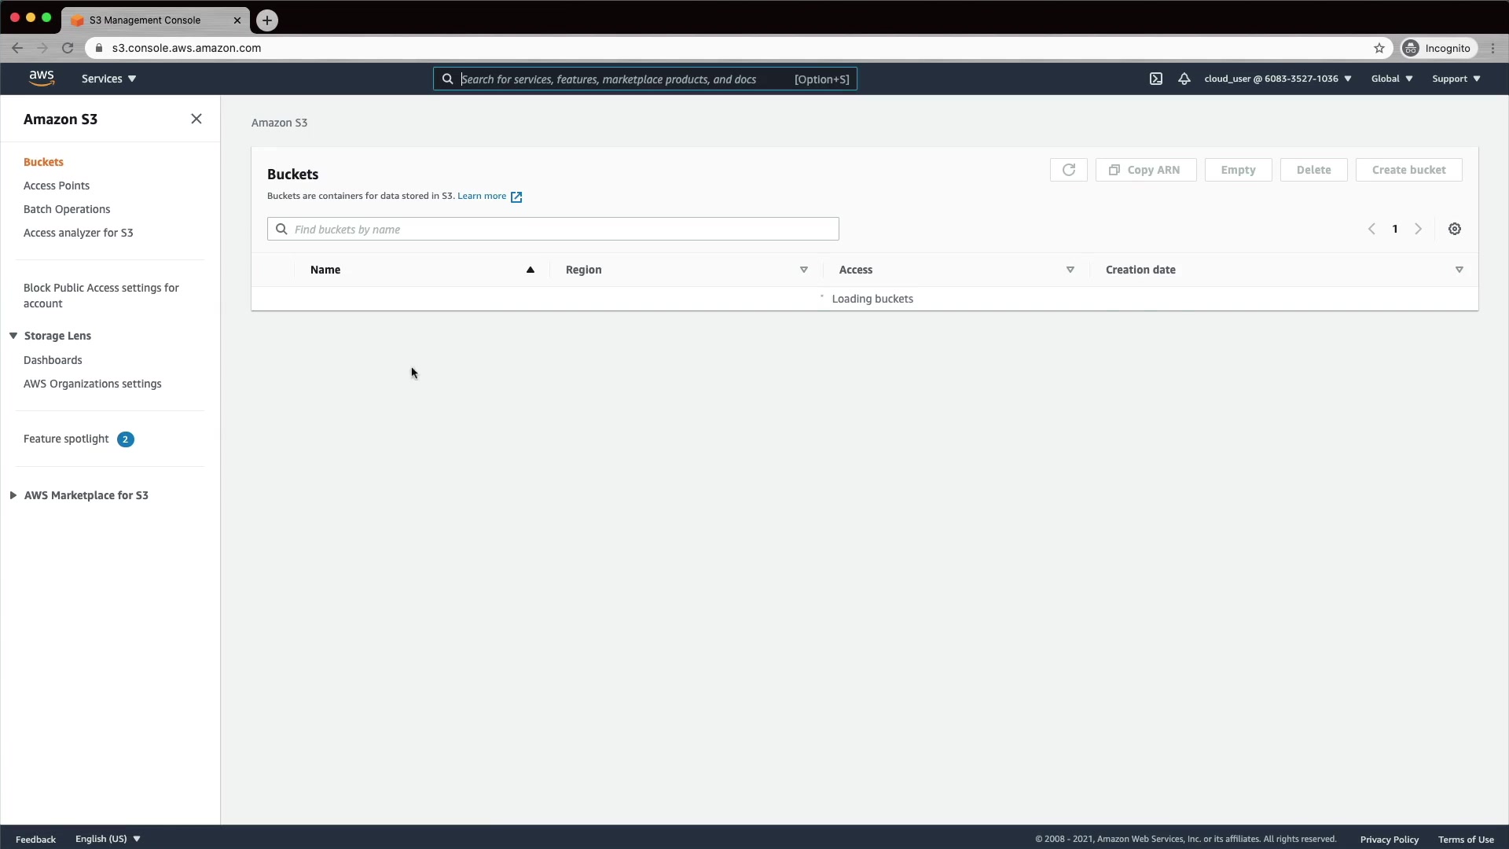Click the refresh buckets icon button
1509x849 pixels.
click(x=1068, y=170)
